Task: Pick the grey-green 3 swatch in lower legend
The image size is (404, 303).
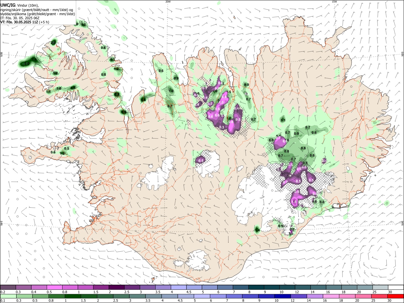Action: 137,296
